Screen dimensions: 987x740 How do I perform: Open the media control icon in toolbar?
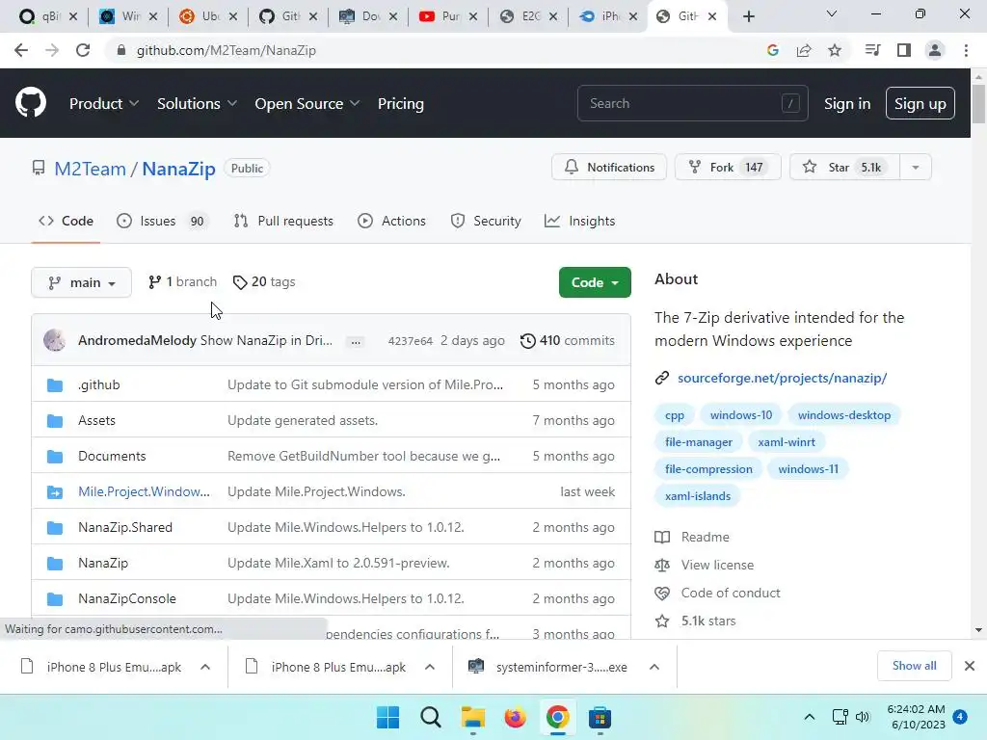872,50
